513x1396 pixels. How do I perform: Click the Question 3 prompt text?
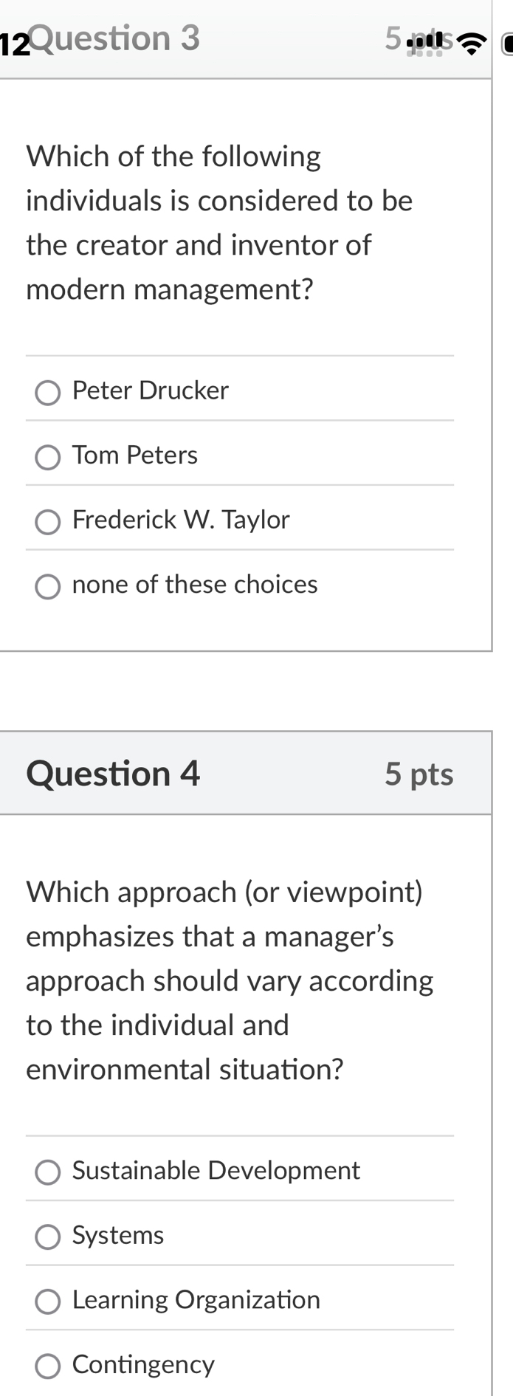219,221
